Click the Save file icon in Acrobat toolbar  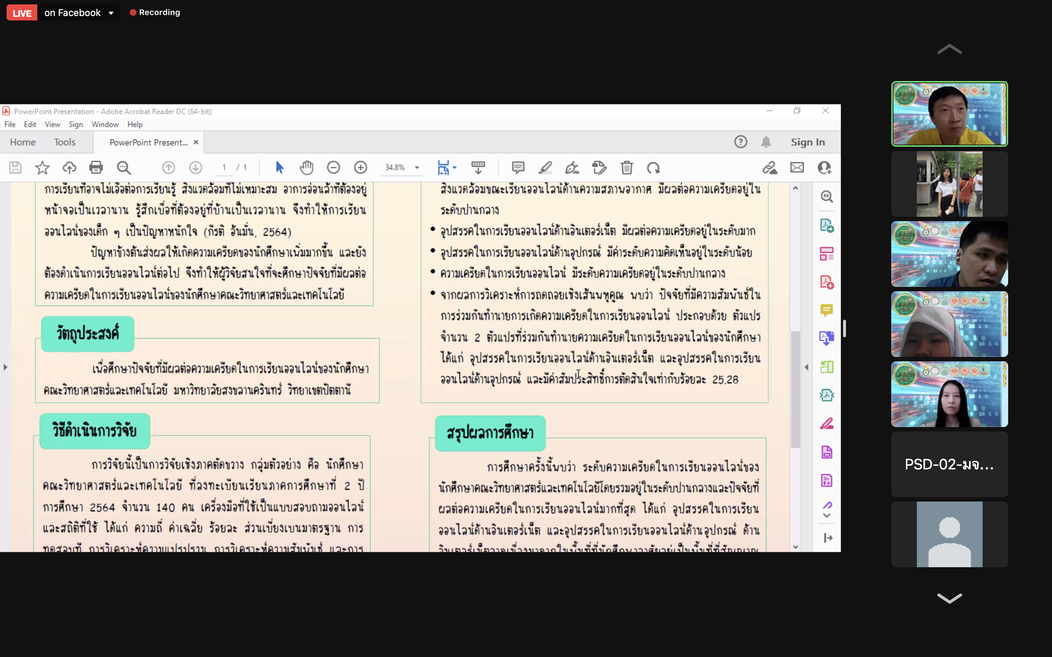(x=16, y=168)
